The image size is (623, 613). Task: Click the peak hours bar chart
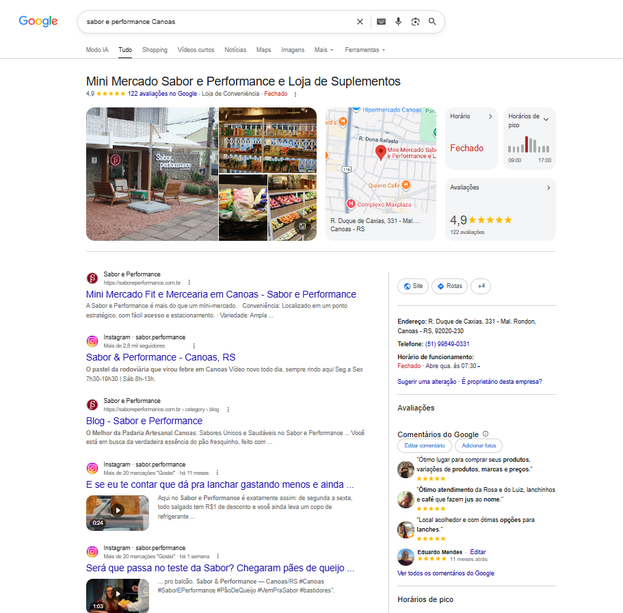click(529, 145)
